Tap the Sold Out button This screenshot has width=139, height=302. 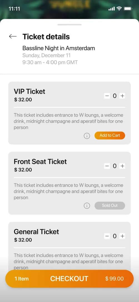(x=110, y=205)
